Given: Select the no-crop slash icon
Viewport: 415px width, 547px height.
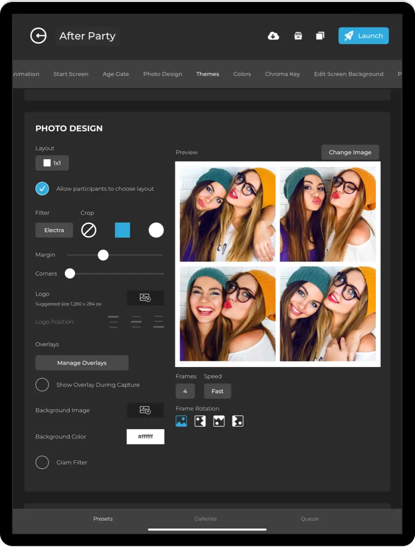Looking at the screenshot, I should (x=89, y=230).
